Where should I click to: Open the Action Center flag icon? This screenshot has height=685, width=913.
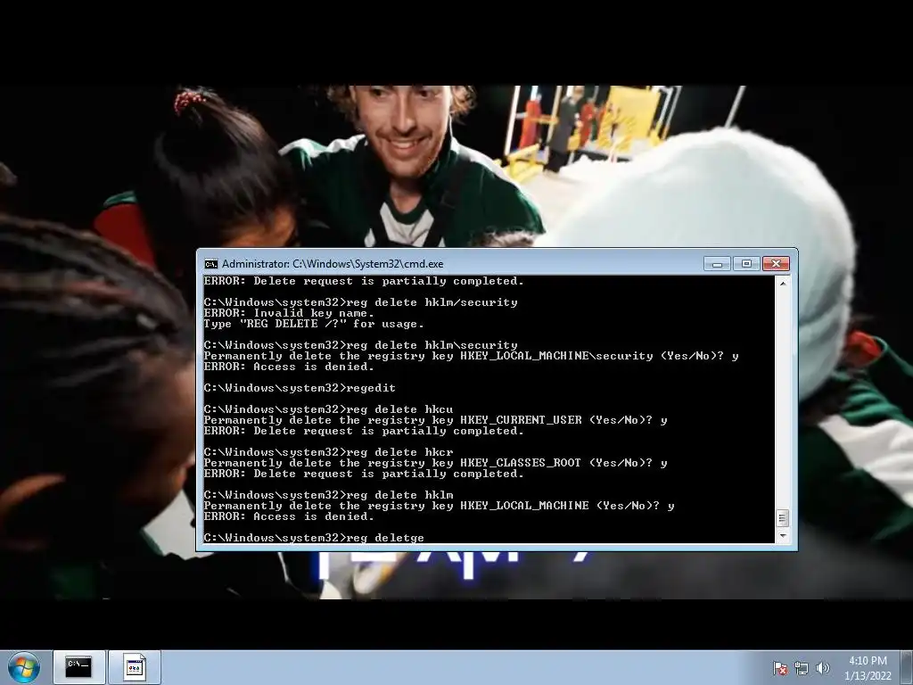[x=780, y=668]
